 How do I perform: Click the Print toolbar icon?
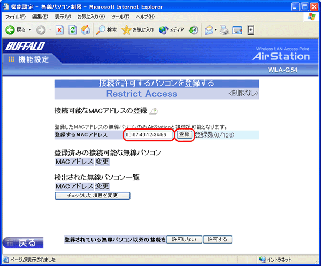225,30
